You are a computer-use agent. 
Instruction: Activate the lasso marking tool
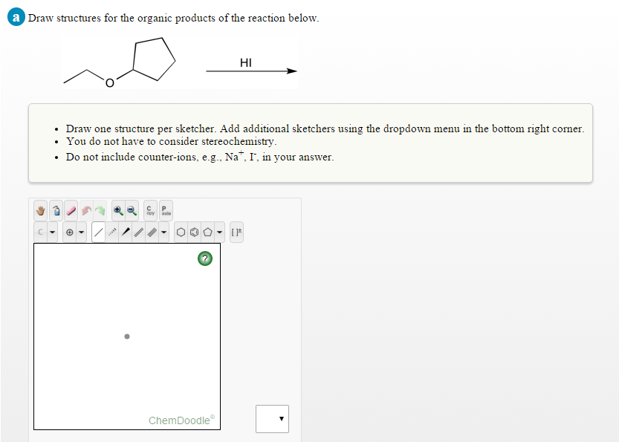[x=56, y=210]
